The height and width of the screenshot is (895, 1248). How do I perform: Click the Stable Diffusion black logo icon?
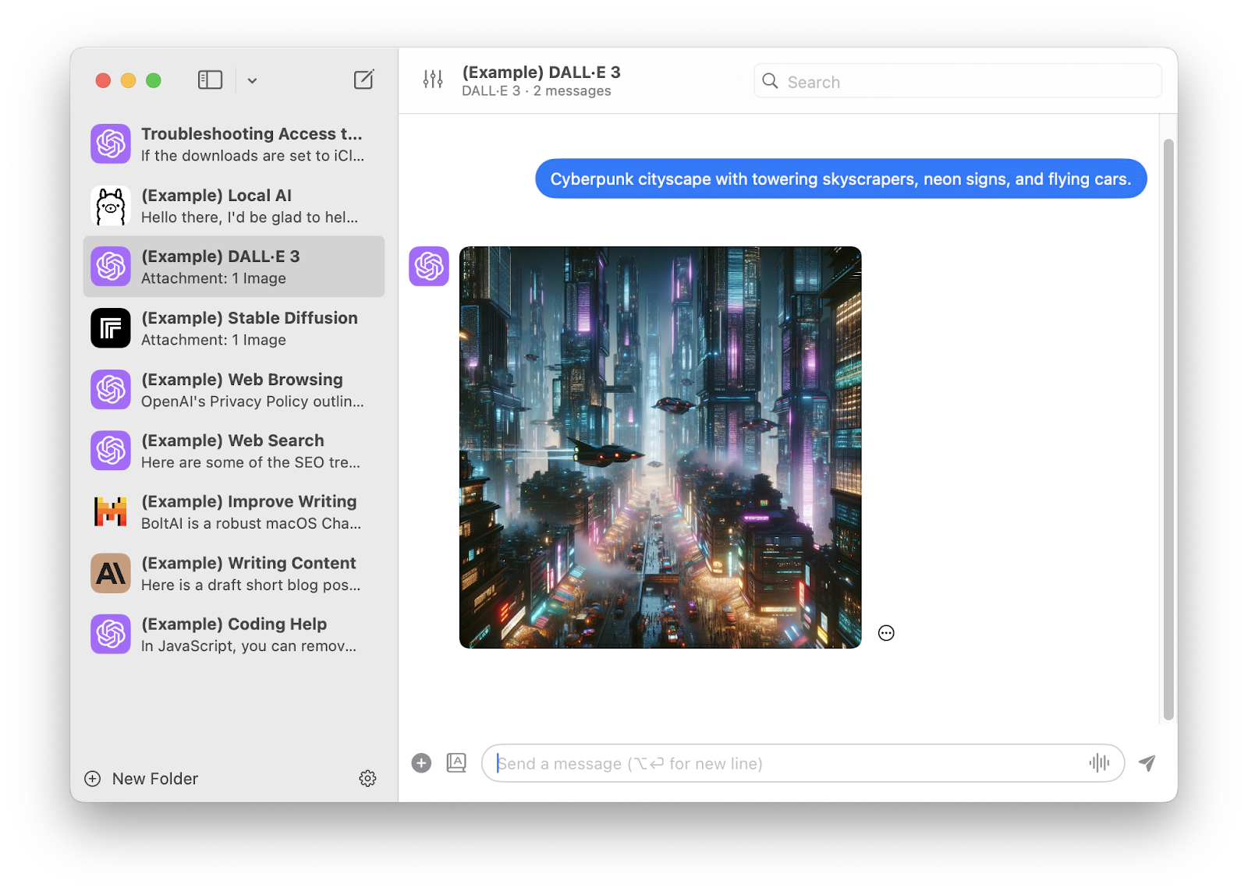111,328
